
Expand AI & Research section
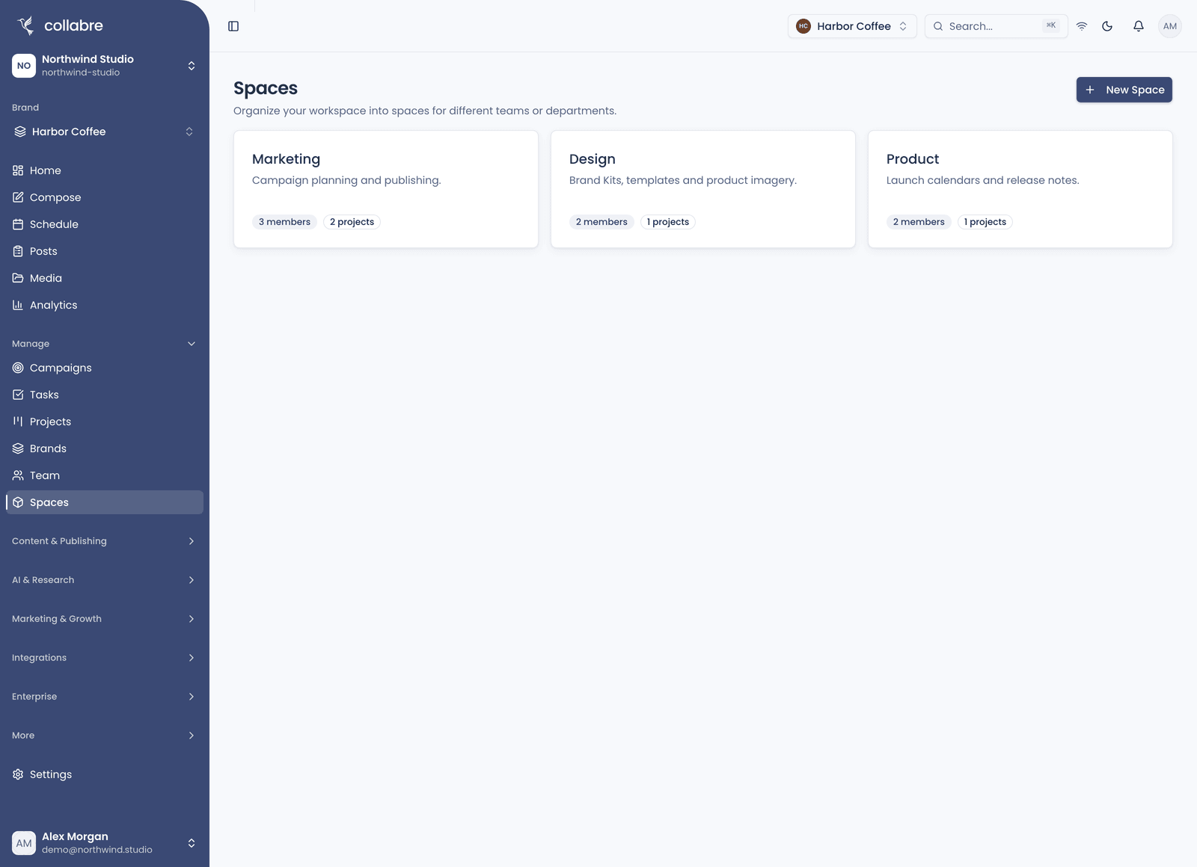[x=105, y=580]
